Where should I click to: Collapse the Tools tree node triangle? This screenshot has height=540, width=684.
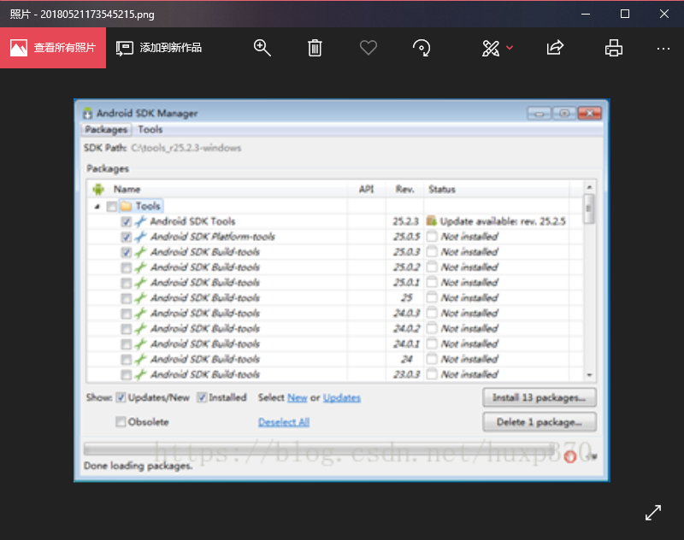[97, 207]
